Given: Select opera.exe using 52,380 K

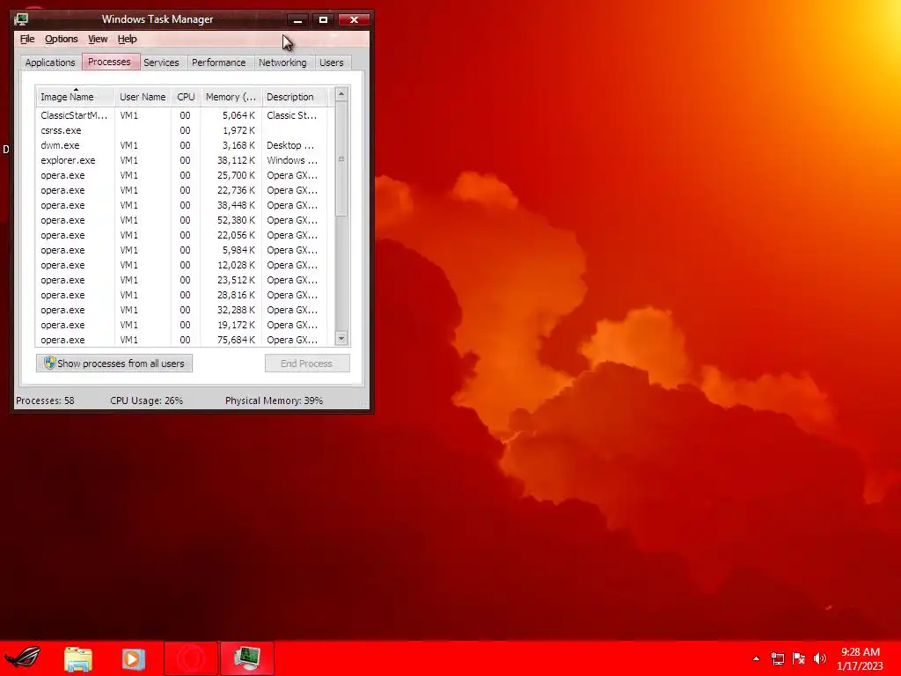Looking at the screenshot, I should coord(181,220).
